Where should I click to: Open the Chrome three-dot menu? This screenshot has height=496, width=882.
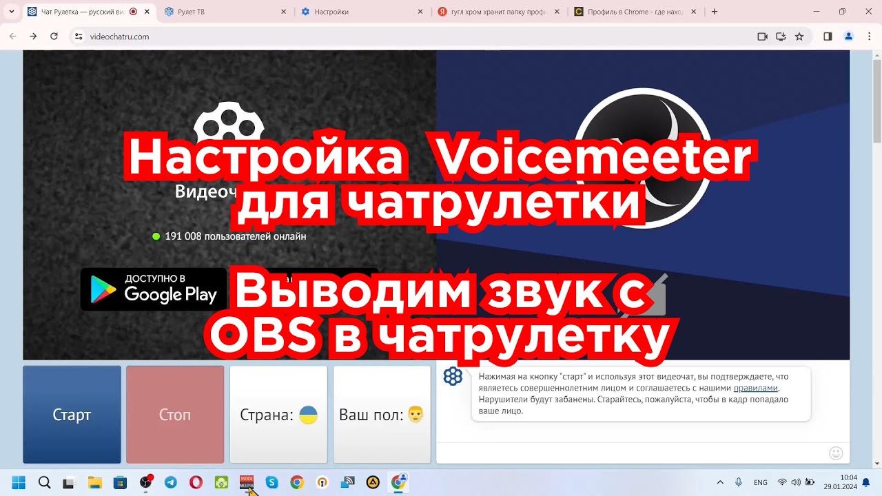[x=869, y=37]
